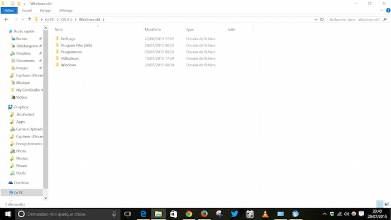Switch to the Accueil ribbon tab
391x220 pixels.
tap(27, 11)
